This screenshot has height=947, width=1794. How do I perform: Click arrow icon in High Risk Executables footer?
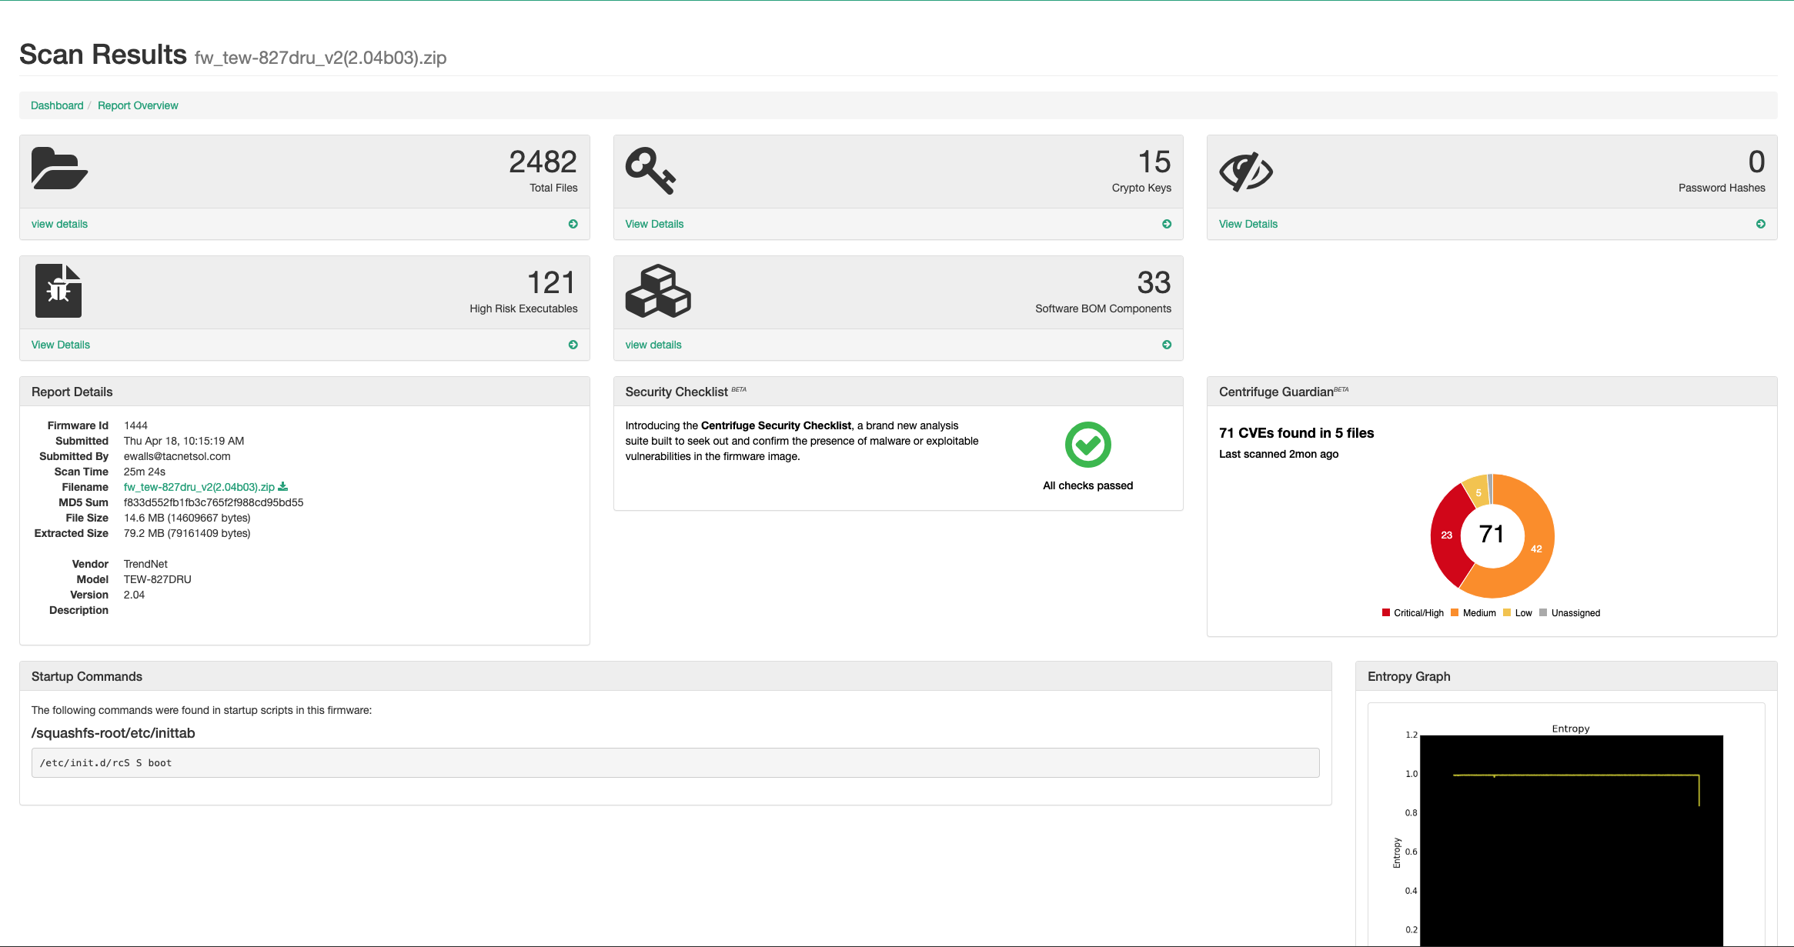(573, 345)
